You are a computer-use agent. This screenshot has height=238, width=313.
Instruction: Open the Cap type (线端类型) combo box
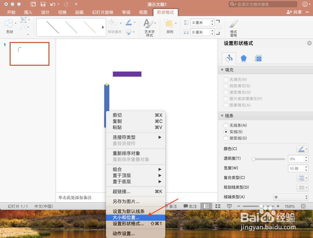(291, 197)
